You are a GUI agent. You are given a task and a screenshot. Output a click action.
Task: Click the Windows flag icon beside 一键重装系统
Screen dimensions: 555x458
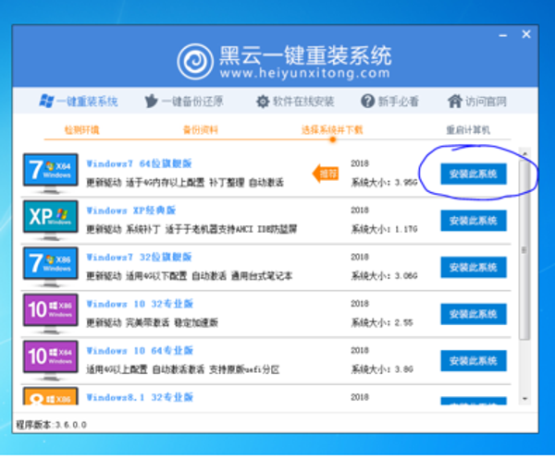[46, 101]
